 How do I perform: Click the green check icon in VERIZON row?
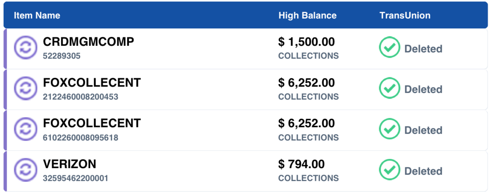click(x=389, y=170)
